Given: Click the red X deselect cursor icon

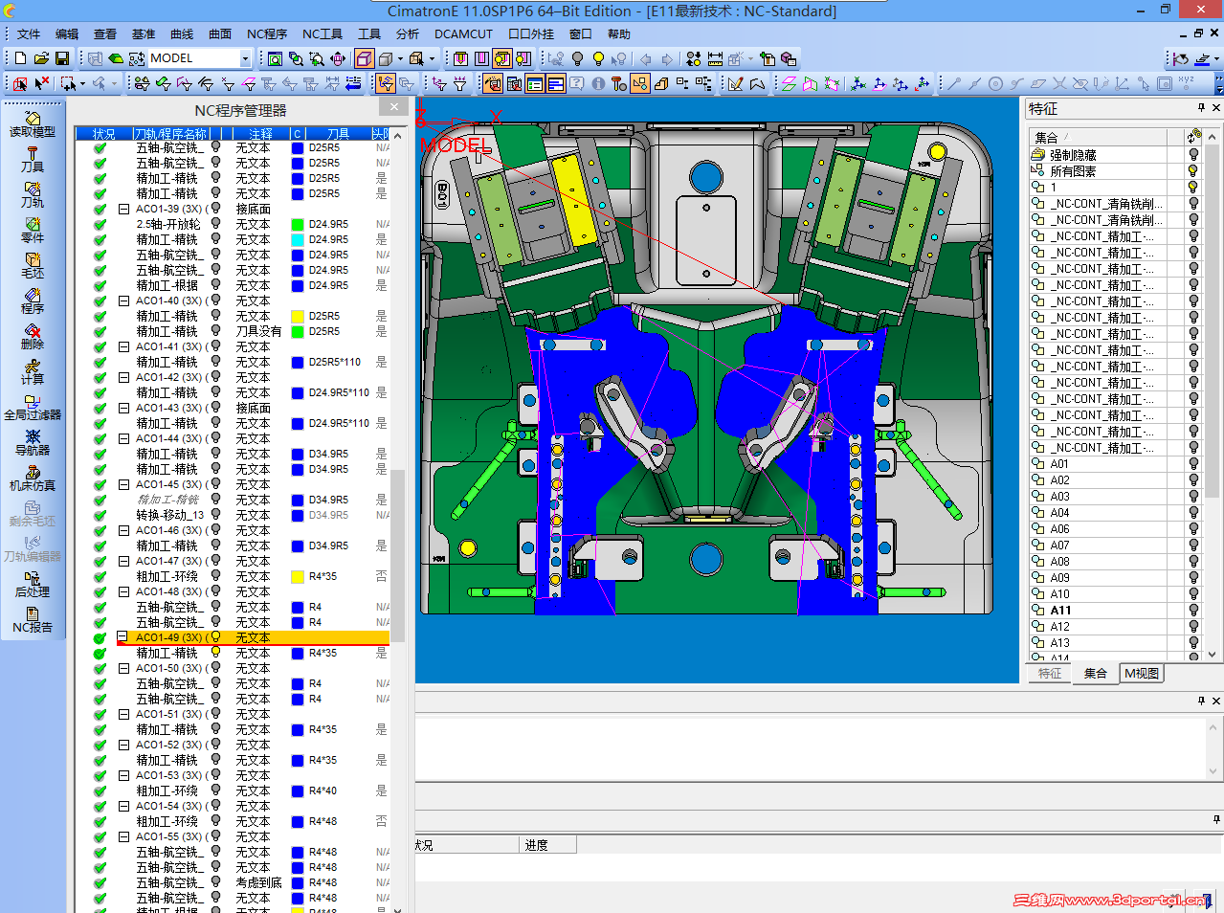Looking at the screenshot, I should pyautogui.click(x=41, y=84).
